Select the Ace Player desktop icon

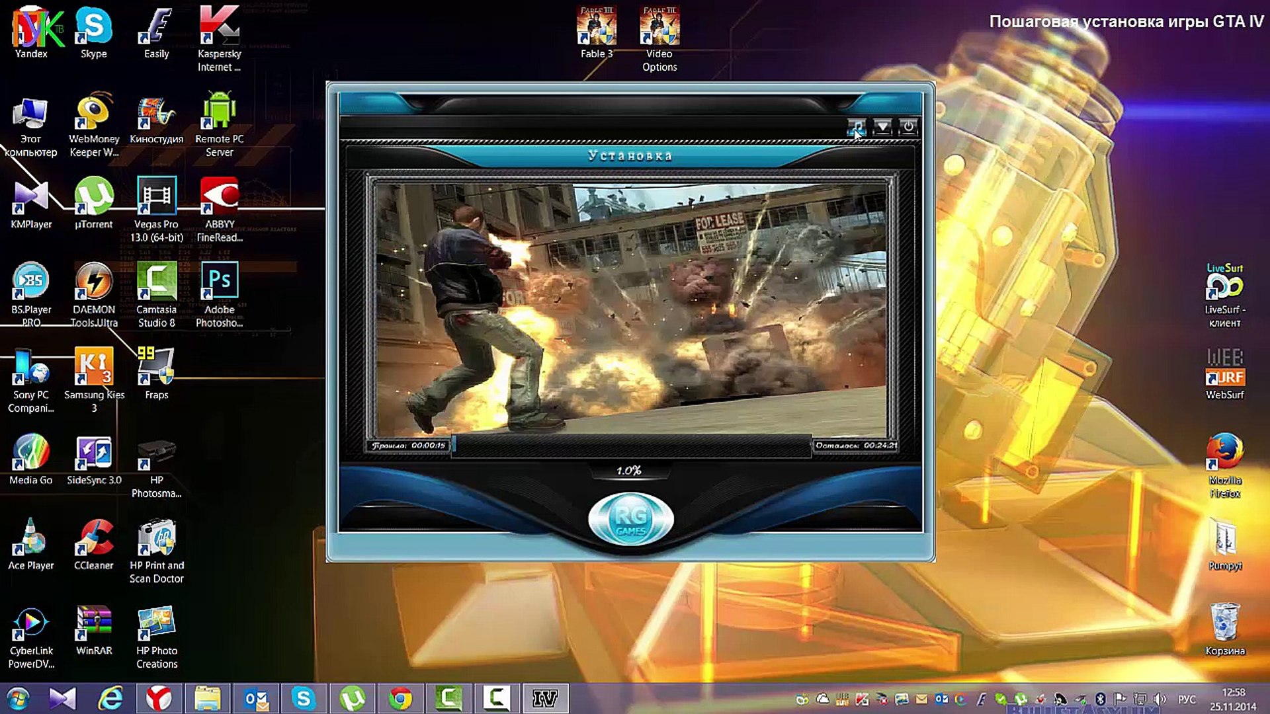tap(31, 544)
